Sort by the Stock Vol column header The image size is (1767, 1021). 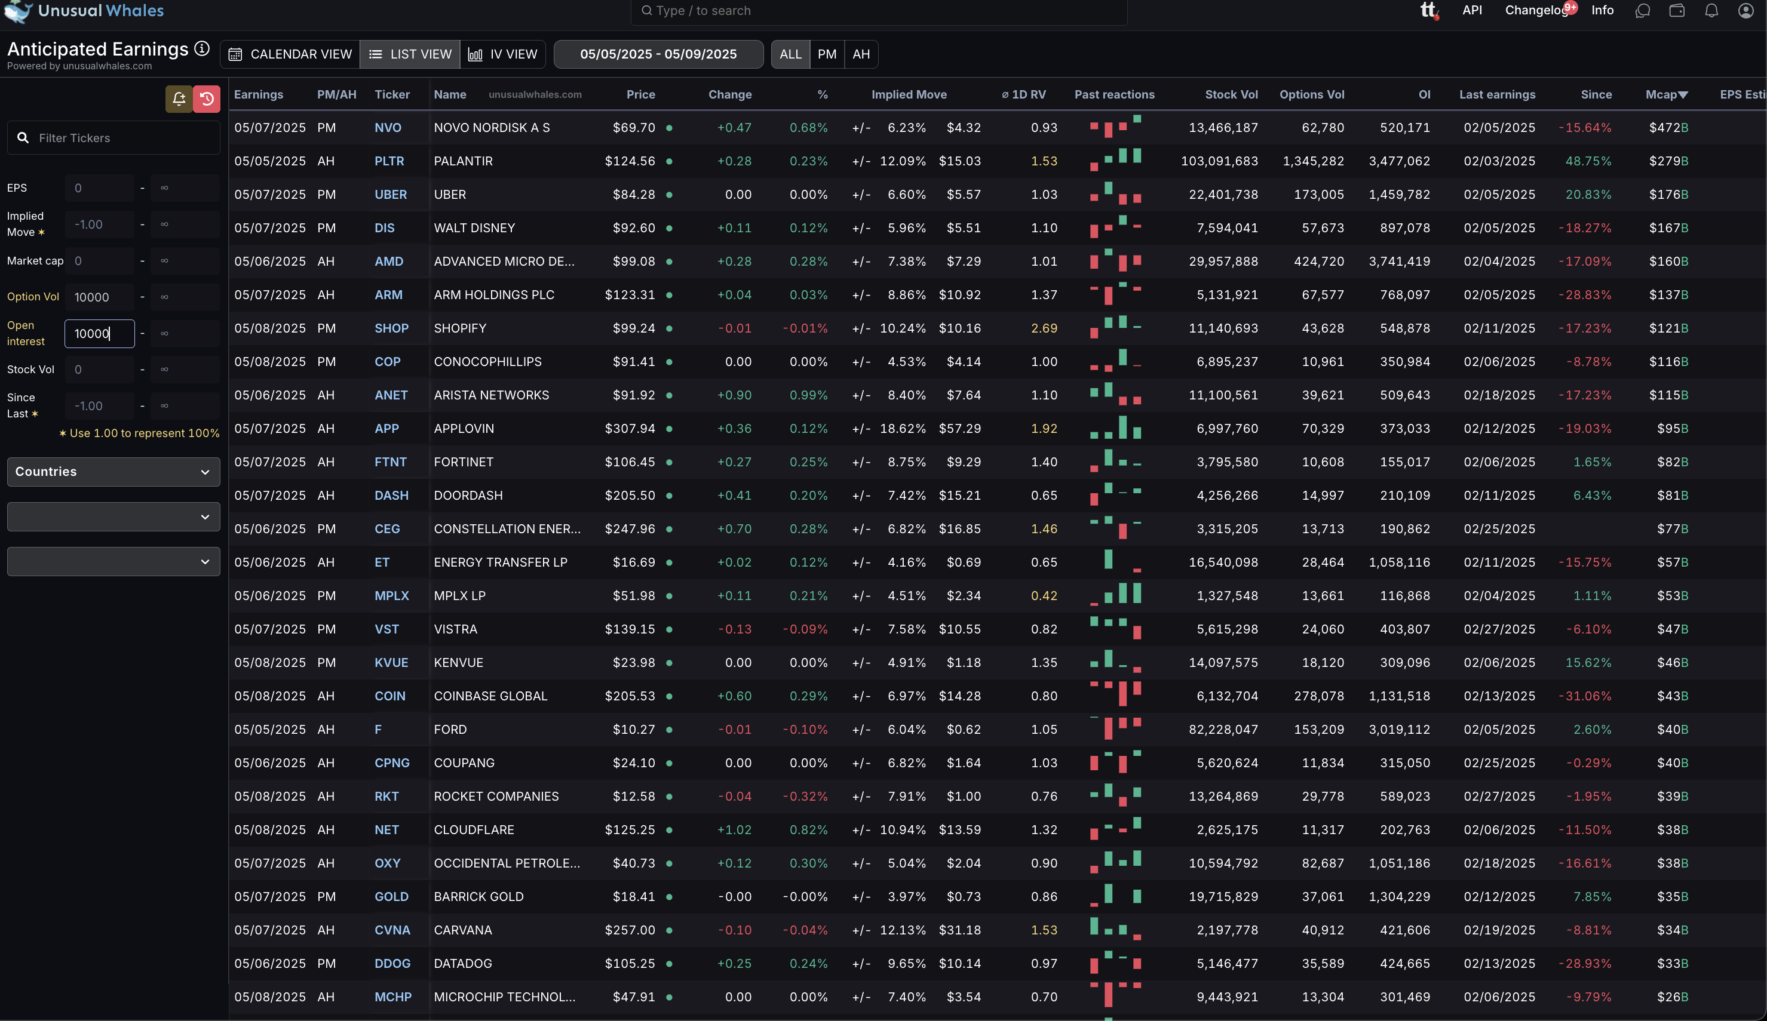click(x=1231, y=94)
